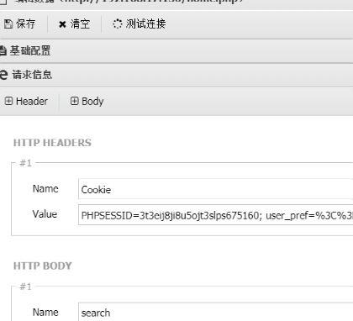This screenshot has width=353, height=321.
Task: Click the header Value field with PHPSESSID
Action: (x=215, y=215)
